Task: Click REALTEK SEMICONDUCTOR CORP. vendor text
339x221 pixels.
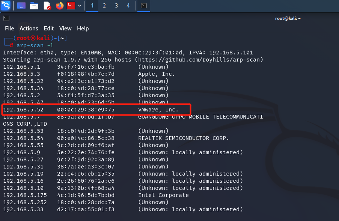Action: 184,138
